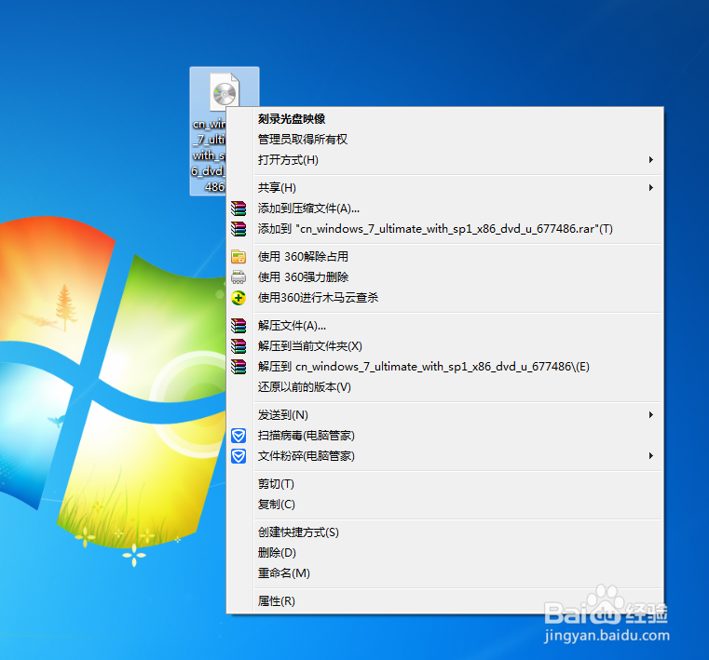Select the ISO disc image file icon
The height and width of the screenshot is (660, 709).
[225, 92]
